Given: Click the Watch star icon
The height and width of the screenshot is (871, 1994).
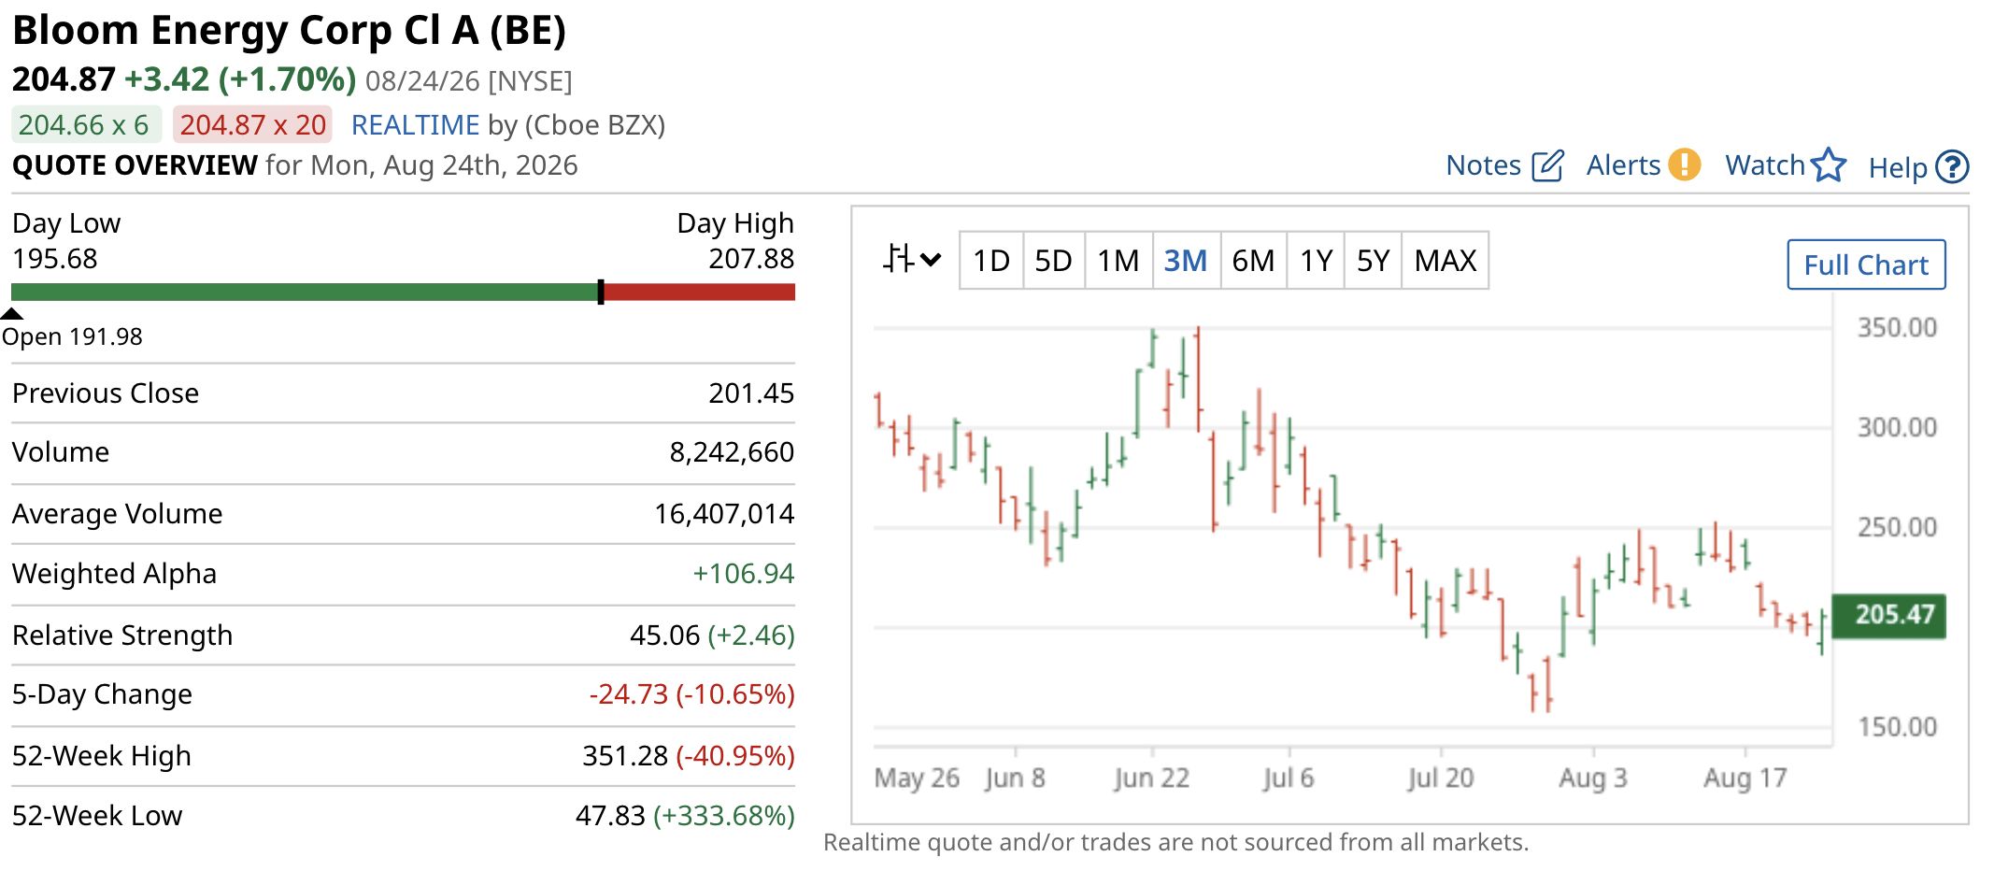Looking at the screenshot, I should click(1829, 165).
